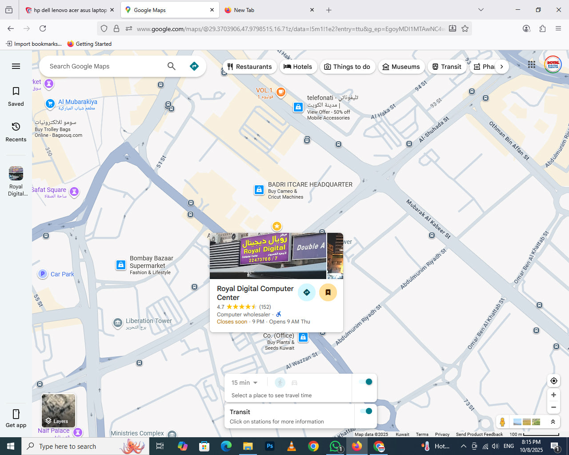569x455 pixels.
Task: Click the Google apps grid icon
Action: pyautogui.click(x=532, y=64)
